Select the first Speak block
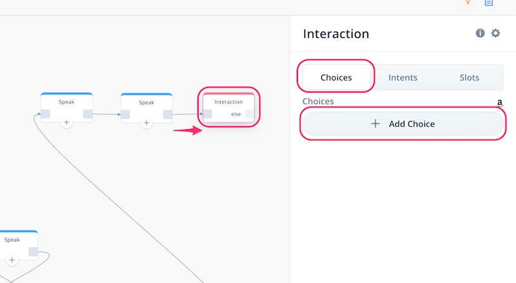The width and height of the screenshot is (516, 283). point(66,107)
